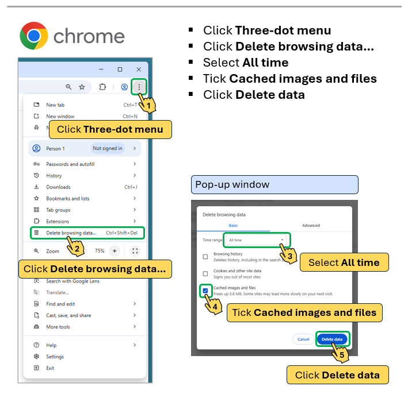
Task: Expand the History submenu arrow
Action: [135, 175]
